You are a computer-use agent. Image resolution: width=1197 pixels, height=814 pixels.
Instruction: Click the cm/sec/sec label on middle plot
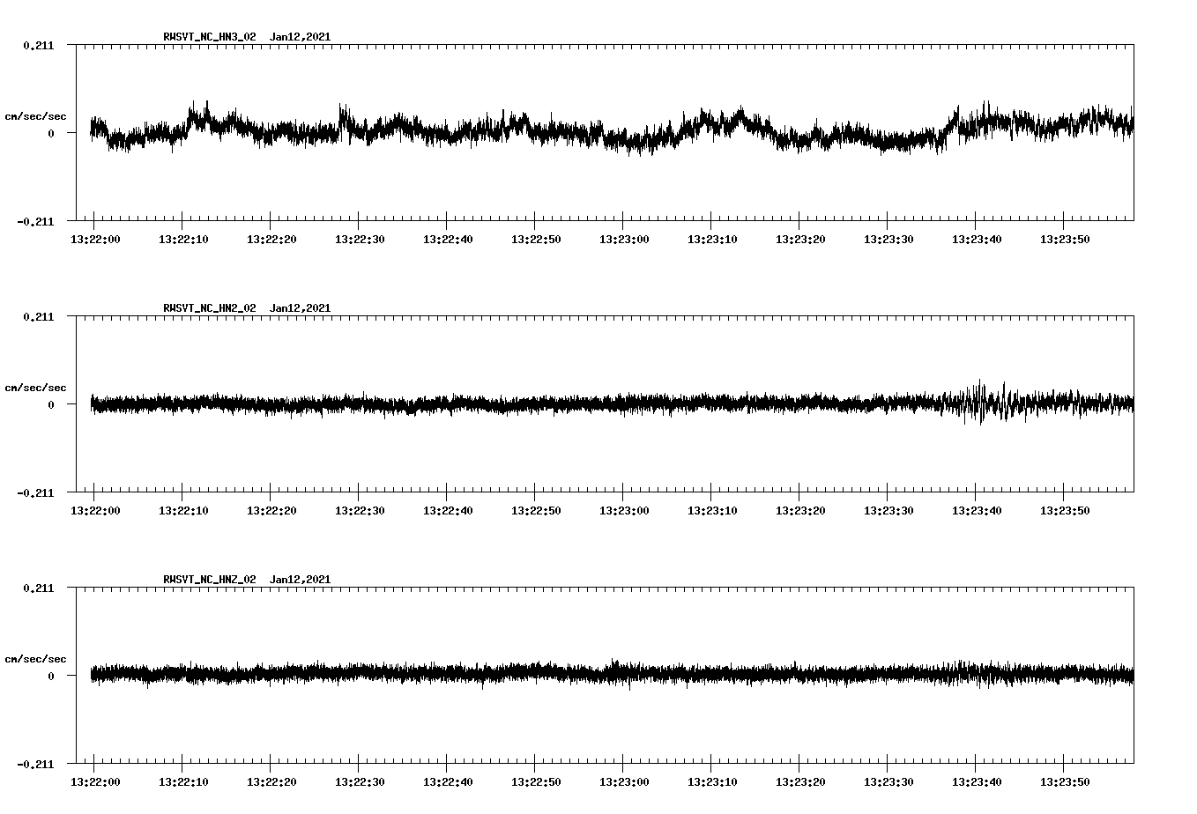37,387
